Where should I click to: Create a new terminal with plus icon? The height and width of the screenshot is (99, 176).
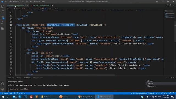click(167, 78)
